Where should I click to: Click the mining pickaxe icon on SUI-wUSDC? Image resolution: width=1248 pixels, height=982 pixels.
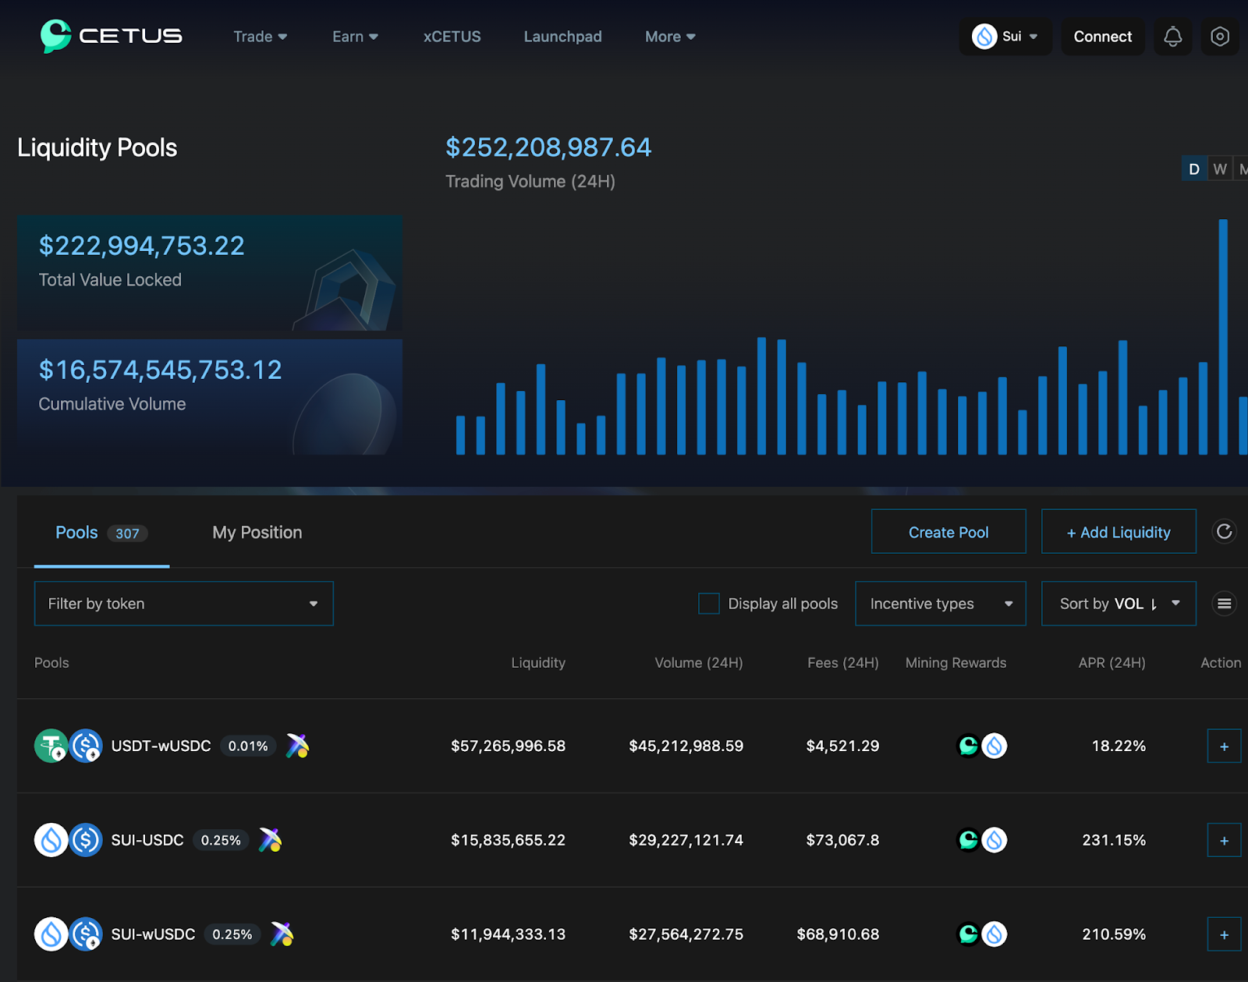coord(282,934)
